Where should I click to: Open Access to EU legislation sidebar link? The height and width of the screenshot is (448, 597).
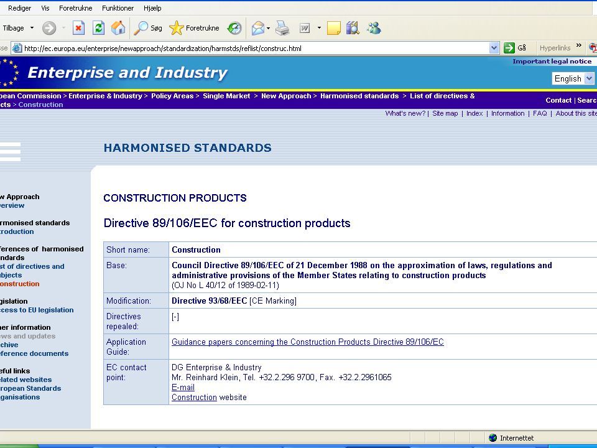pos(37,310)
